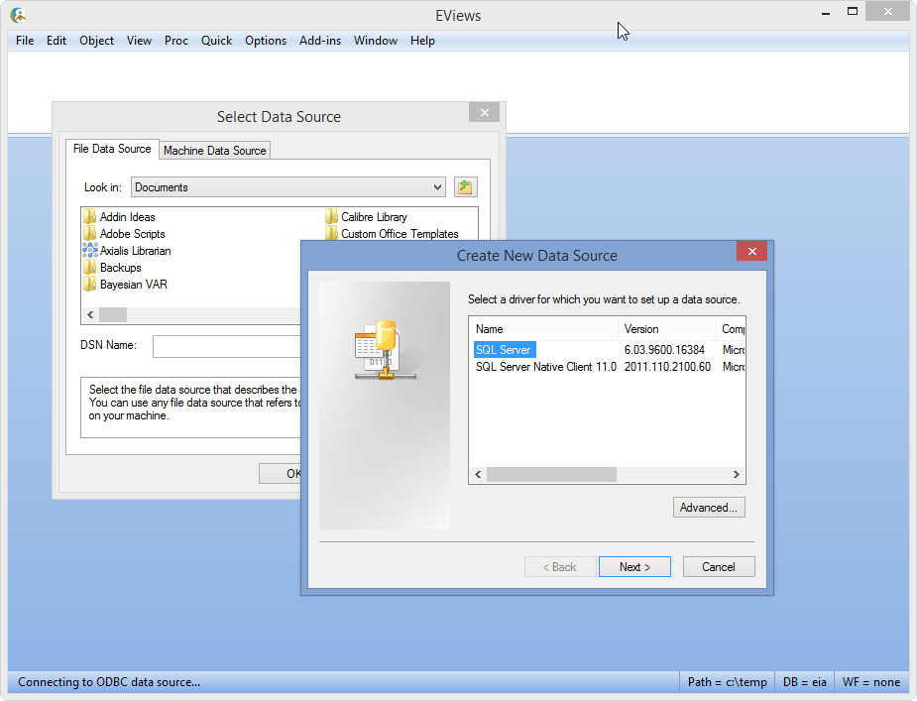Click the Next button in the wizard

point(634,566)
